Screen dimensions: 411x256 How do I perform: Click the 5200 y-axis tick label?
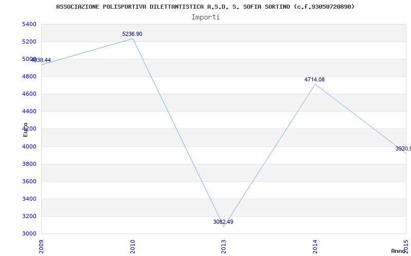click(29, 42)
